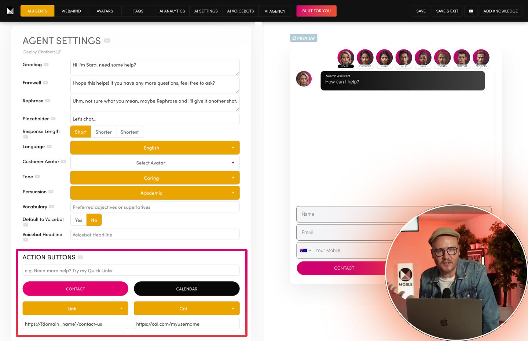Open the phone country flag selector
This screenshot has height=341, width=528.
[305, 251]
